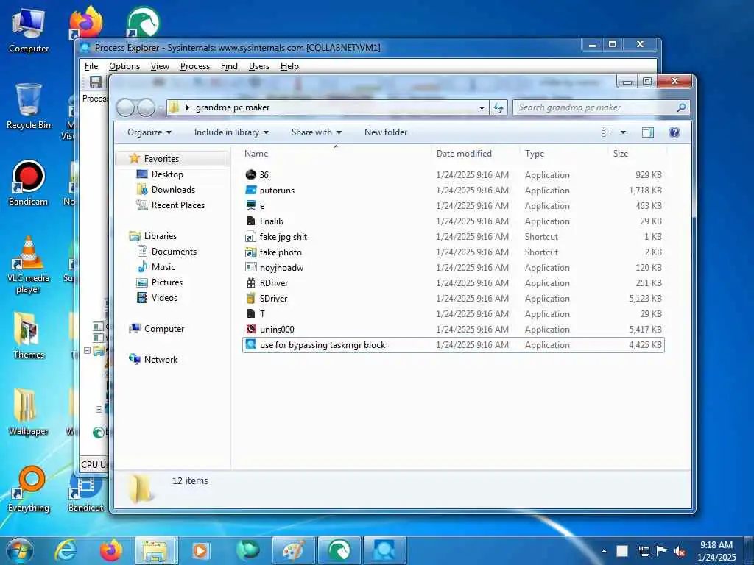Click the taskbar clock showing 9:18 AM
The height and width of the screenshot is (565, 754).
[x=716, y=551]
